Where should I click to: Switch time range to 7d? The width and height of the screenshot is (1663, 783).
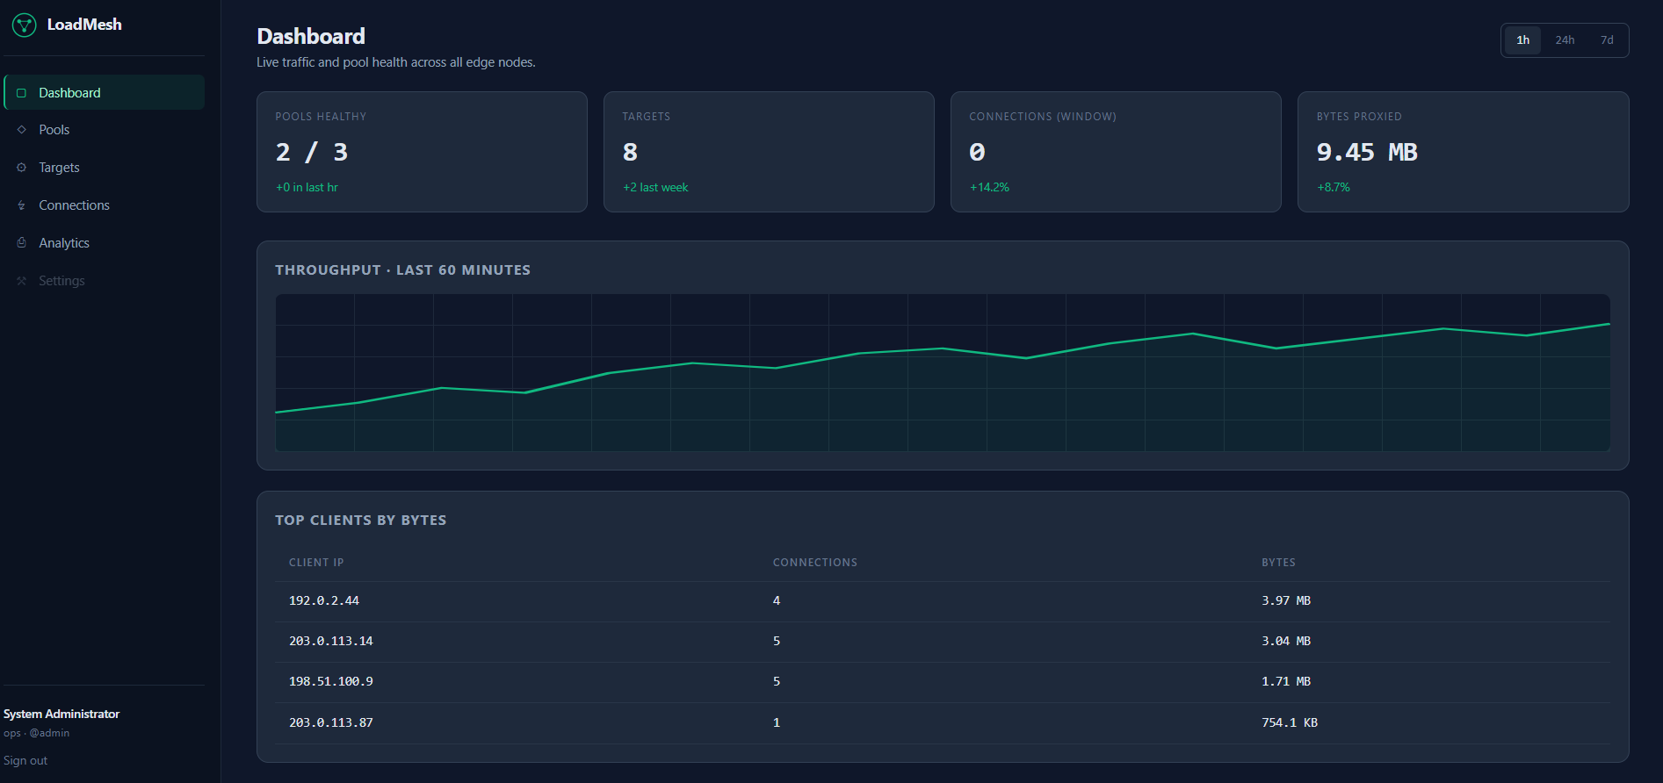1607,40
